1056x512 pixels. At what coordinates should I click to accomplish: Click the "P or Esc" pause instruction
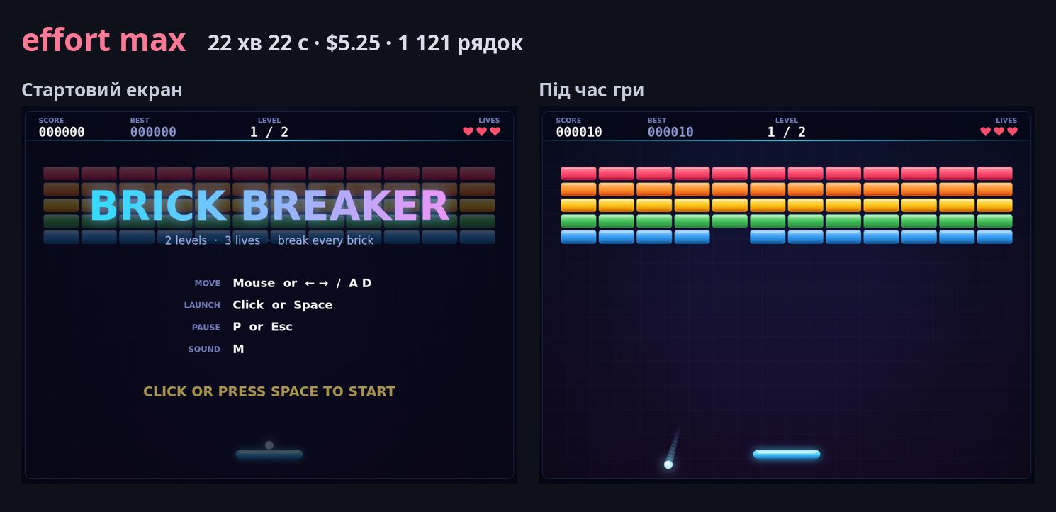coord(262,327)
